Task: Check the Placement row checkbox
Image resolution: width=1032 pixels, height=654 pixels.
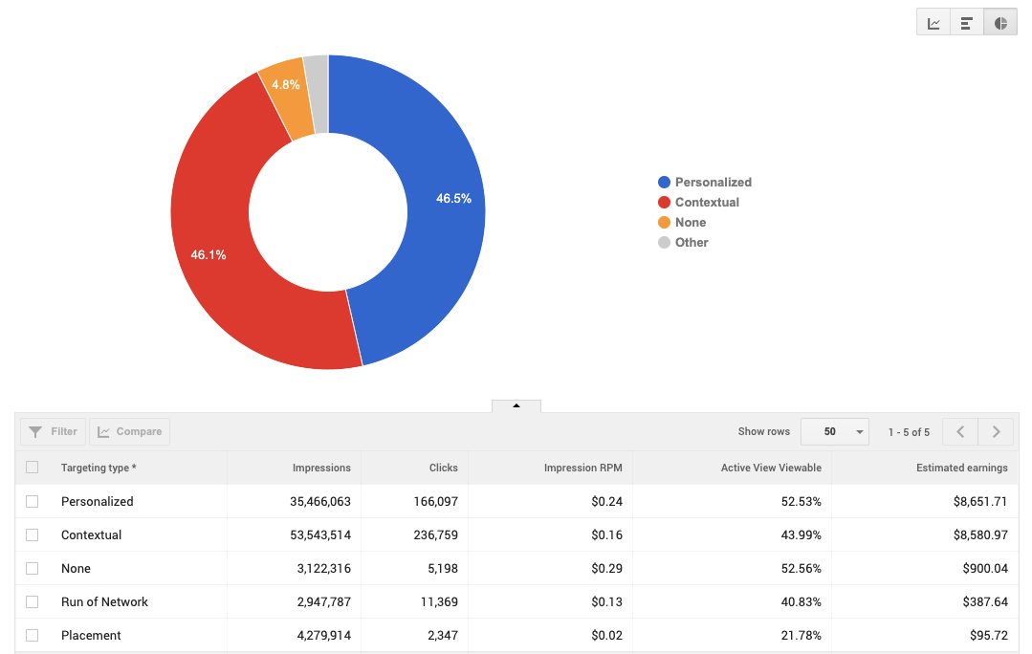Action: tap(32, 635)
